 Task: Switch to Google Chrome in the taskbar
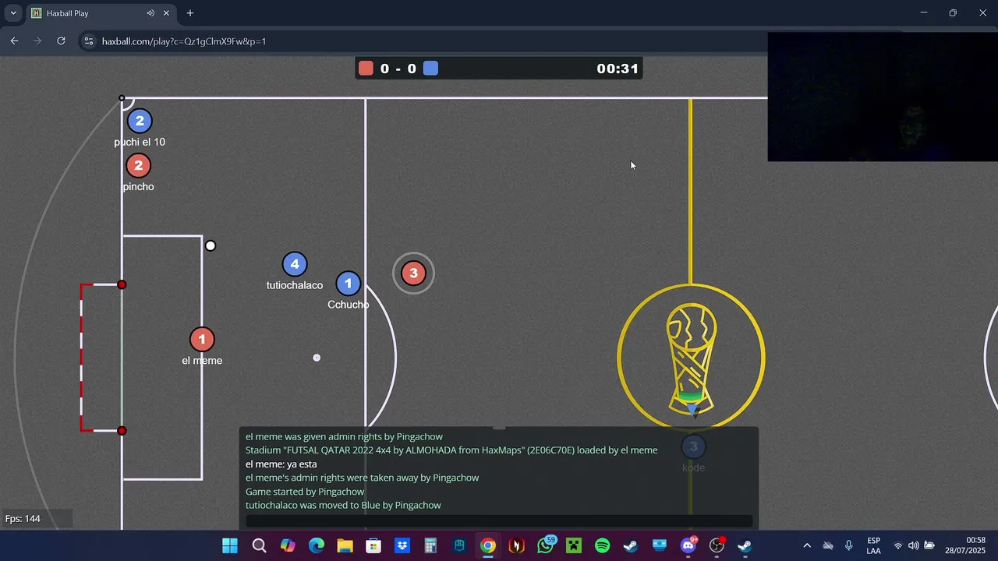pyautogui.click(x=488, y=545)
